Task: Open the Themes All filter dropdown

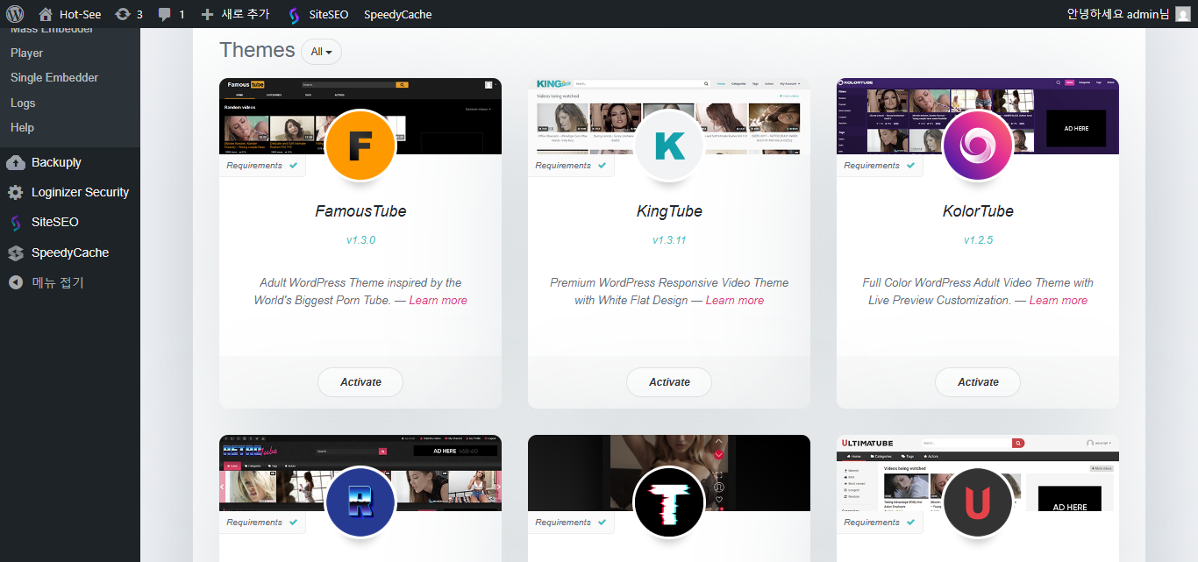Action: (x=321, y=52)
